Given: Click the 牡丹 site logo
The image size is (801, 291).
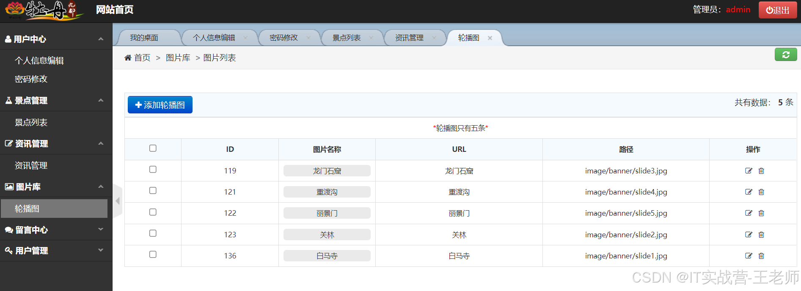Looking at the screenshot, I should pos(44,10).
